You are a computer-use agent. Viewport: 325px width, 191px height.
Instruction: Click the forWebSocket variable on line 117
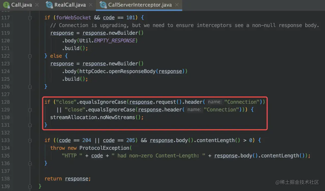[74, 18]
